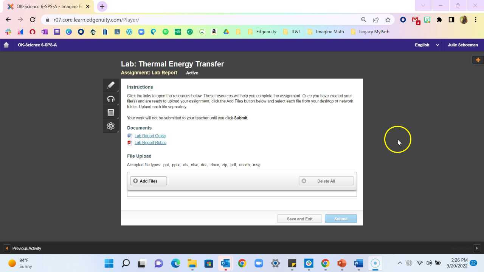This screenshot has width=484, height=272.
Task: Close the OK-Science browser tab
Action: 88,6
